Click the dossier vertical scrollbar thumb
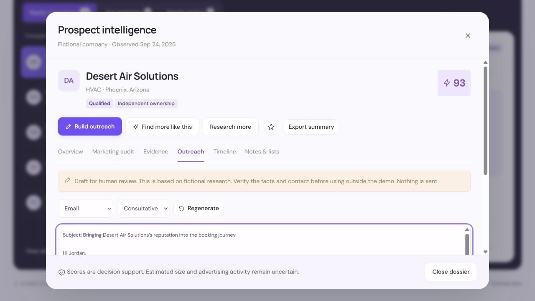 485,121
